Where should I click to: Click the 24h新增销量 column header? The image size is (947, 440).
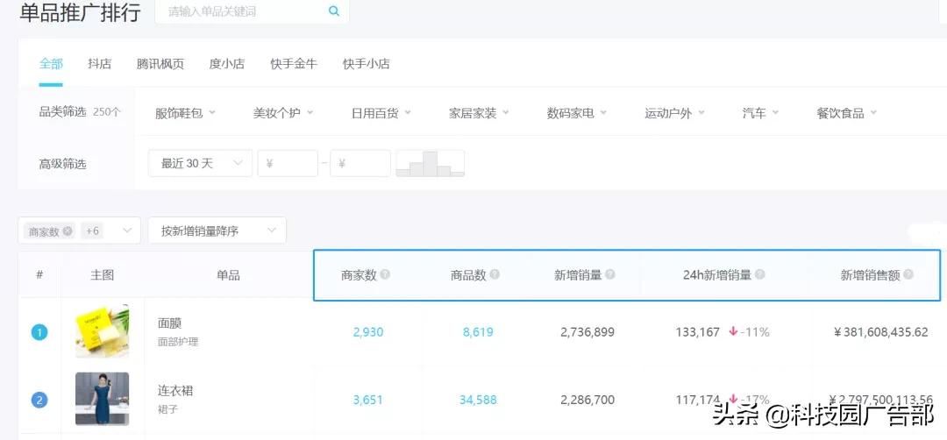click(717, 275)
